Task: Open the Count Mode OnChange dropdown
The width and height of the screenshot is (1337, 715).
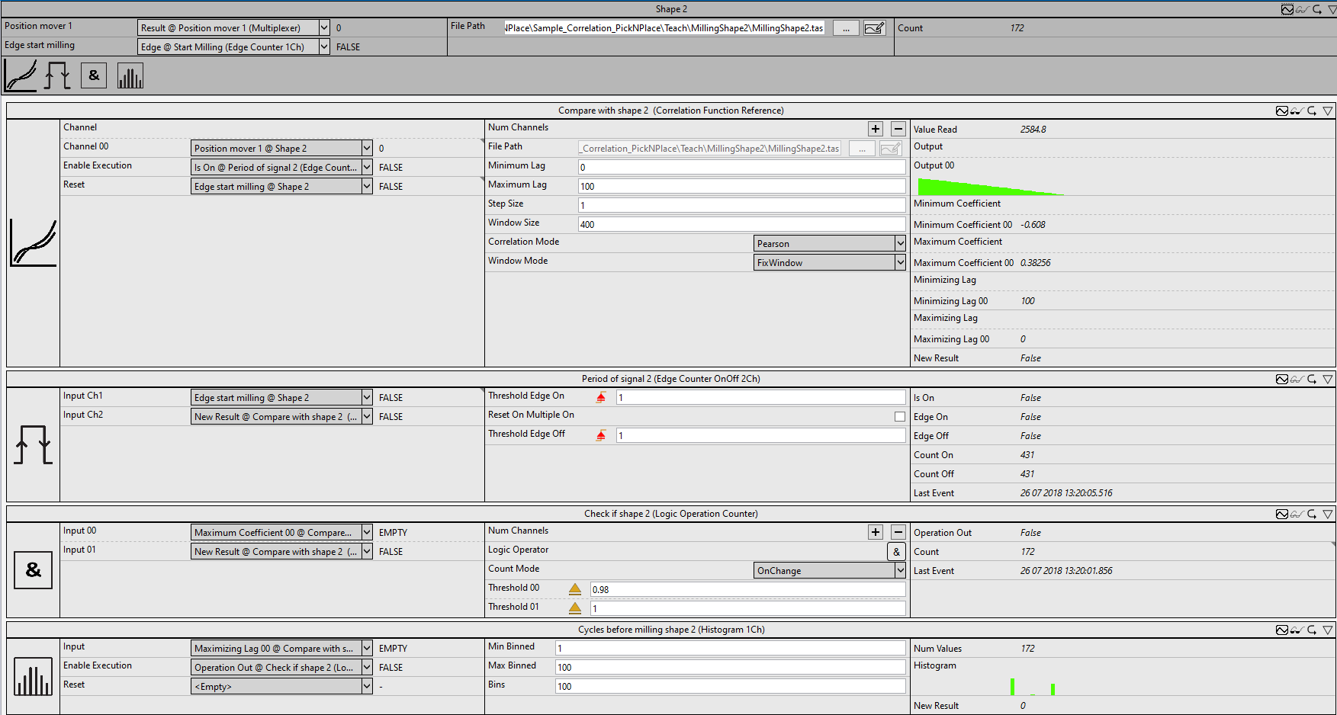Action: [830, 570]
